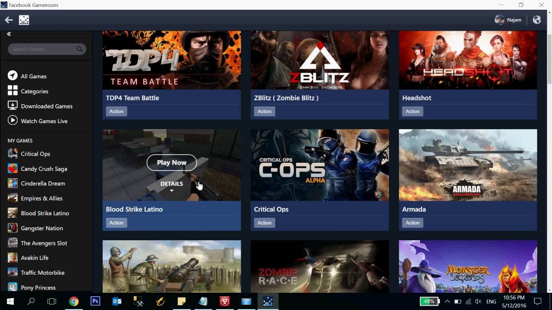Viewport: 552px width, 310px height.
Task: Click the ZBlitz ( Zombie Blitz ) title
Action: point(286,98)
